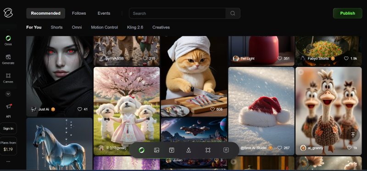Click the magnifier search button

point(233,13)
